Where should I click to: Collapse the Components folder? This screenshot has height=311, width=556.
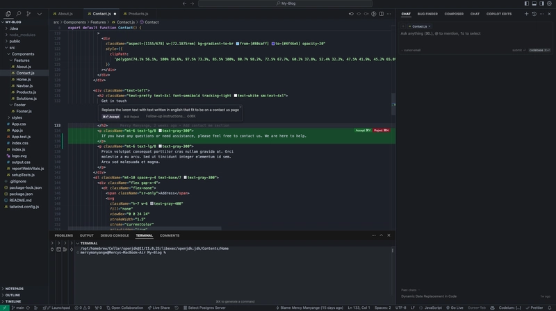24,54
